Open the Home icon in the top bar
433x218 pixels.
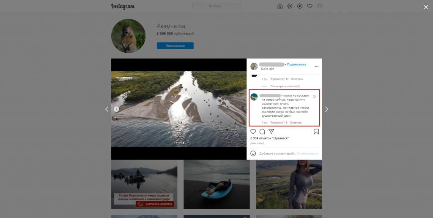click(x=280, y=6)
